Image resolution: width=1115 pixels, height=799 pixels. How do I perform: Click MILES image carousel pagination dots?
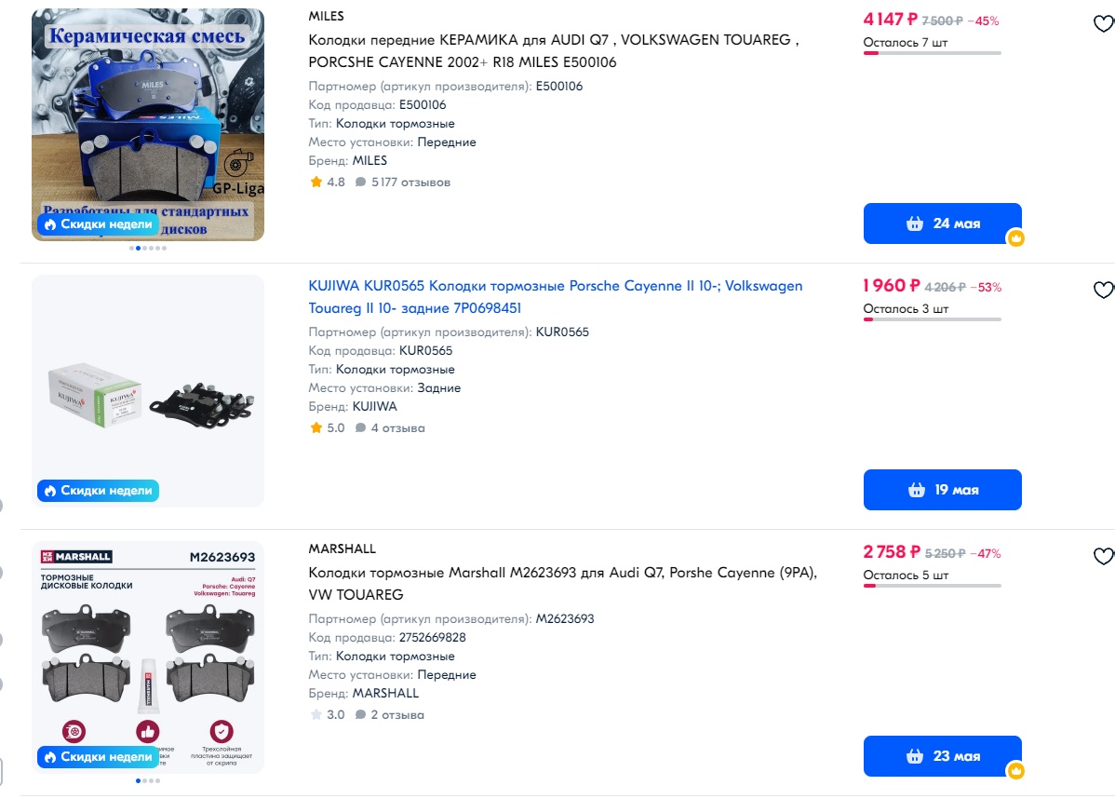[x=148, y=249]
